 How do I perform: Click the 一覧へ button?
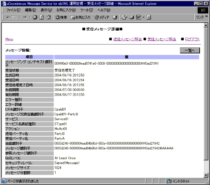pyautogui.click(x=190, y=50)
